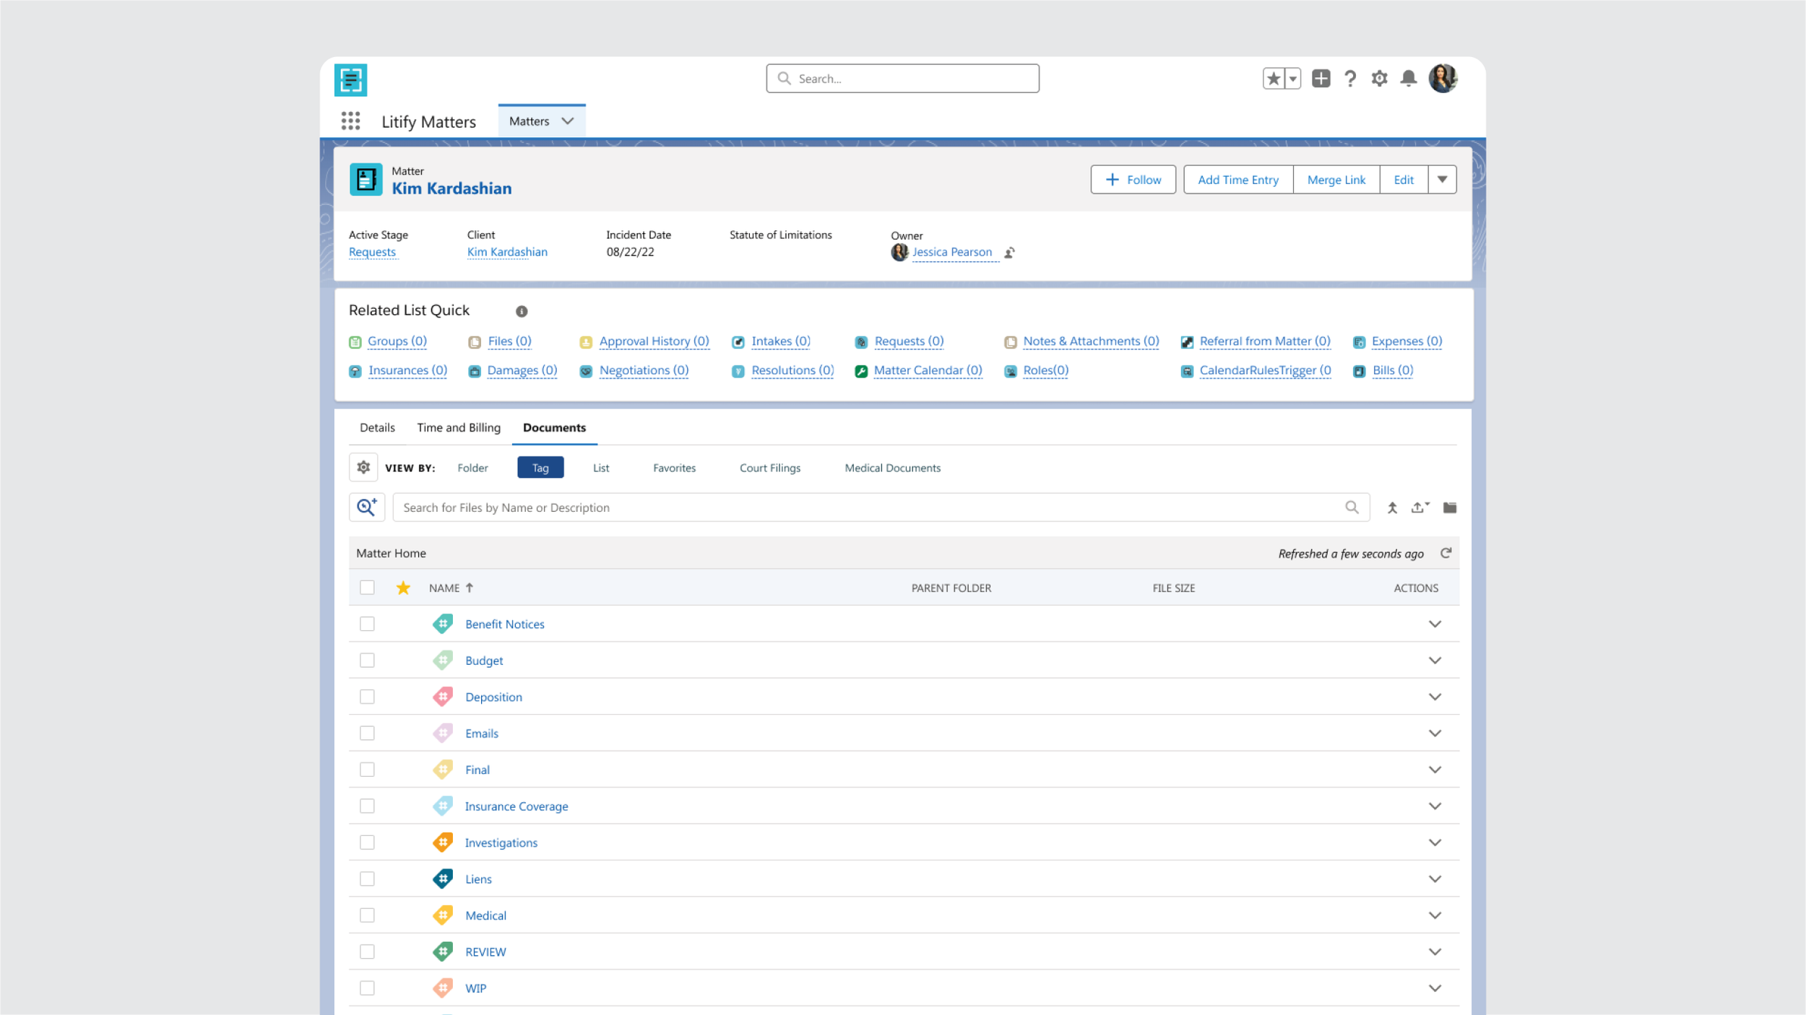Click the Deposition tag icon

(x=443, y=697)
